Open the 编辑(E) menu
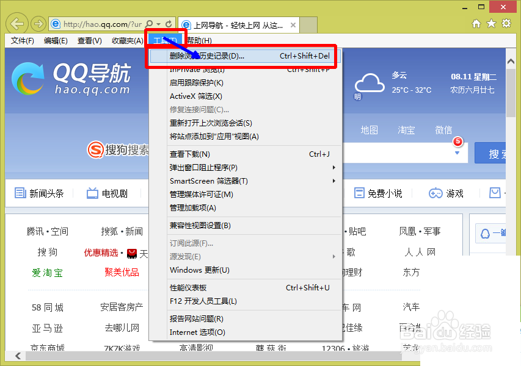This screenshot has height=366, width=521. click(56, 41)
